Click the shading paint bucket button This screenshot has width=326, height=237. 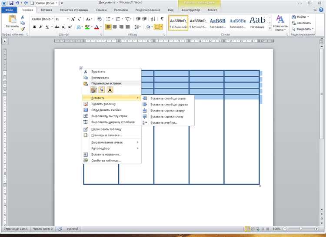pos(148,27)
